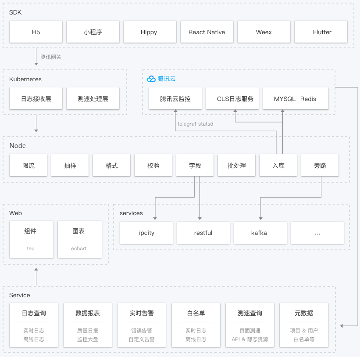Open the 测速查询 service card
360x357 pixels.
coord(250,325)
